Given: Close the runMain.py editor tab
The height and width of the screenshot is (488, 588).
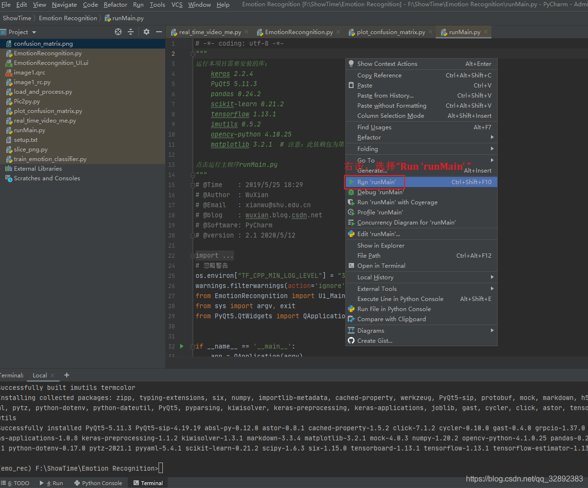Looking at the screenshot, I should coord(486,32).
